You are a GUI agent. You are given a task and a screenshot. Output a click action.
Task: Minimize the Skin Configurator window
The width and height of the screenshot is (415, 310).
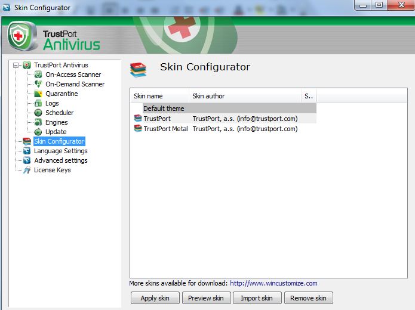tap(363, 5)
